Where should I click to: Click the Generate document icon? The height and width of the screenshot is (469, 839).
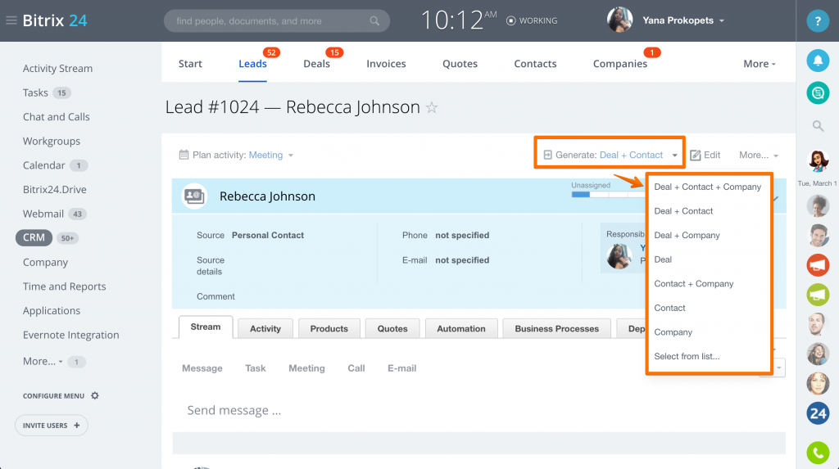coord(547,155)
